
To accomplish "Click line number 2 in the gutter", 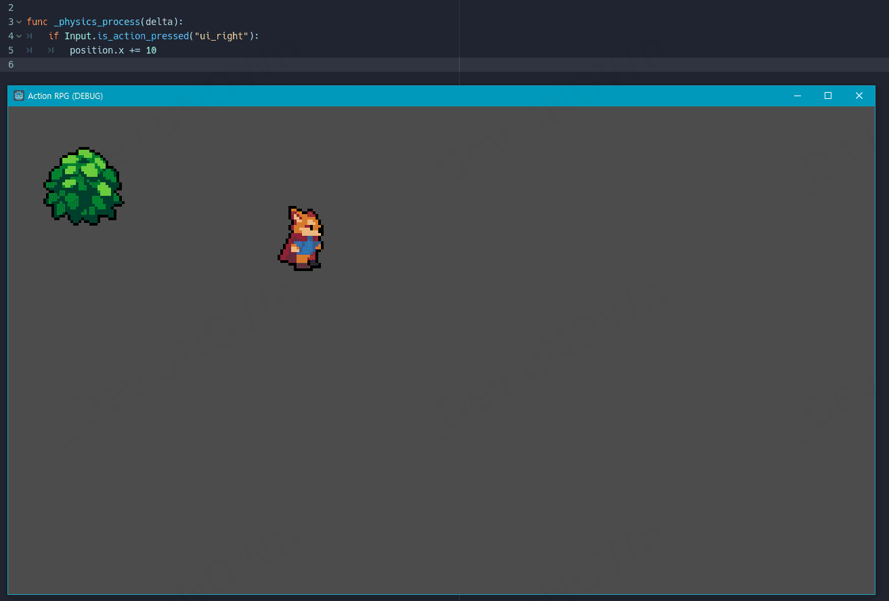I will pyautogui.click(x=11, y=7).
